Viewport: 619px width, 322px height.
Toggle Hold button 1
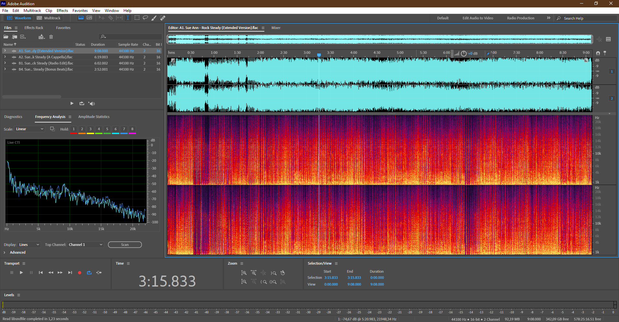tap(74, 129)
